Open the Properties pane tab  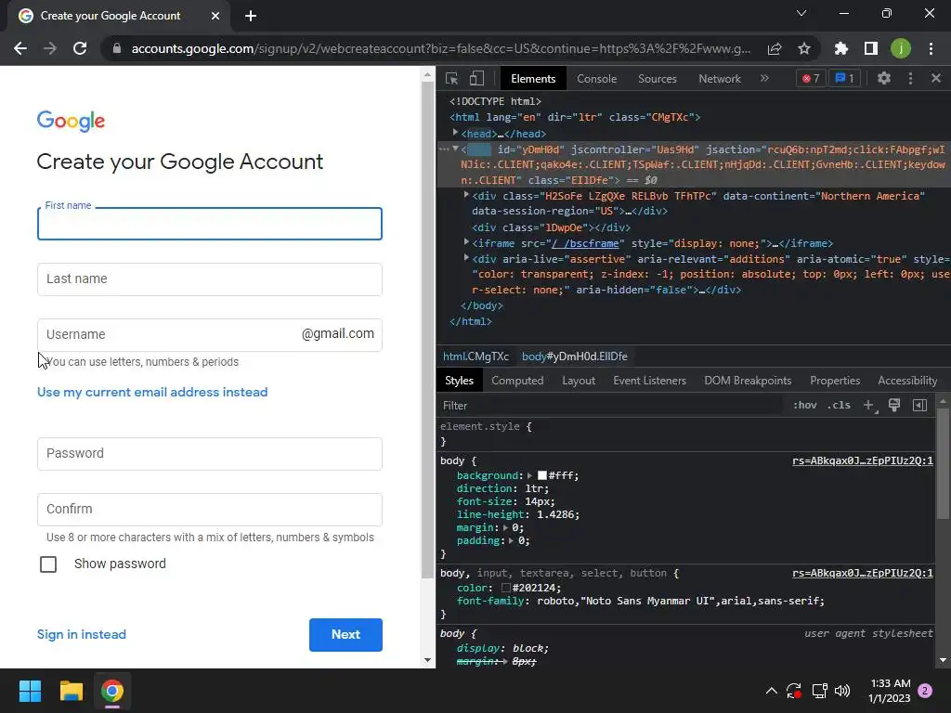[835, 380]
